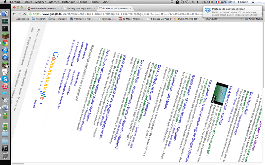Open the Historique menu
This screenshot has height=165, width=265.
pos(69,2)
